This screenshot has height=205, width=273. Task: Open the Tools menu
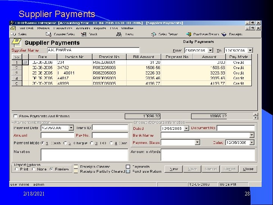(114, 28)
